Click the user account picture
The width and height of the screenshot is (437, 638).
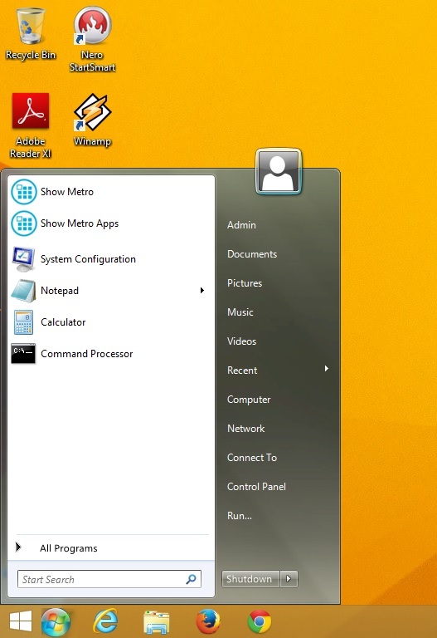coord(279,171)
